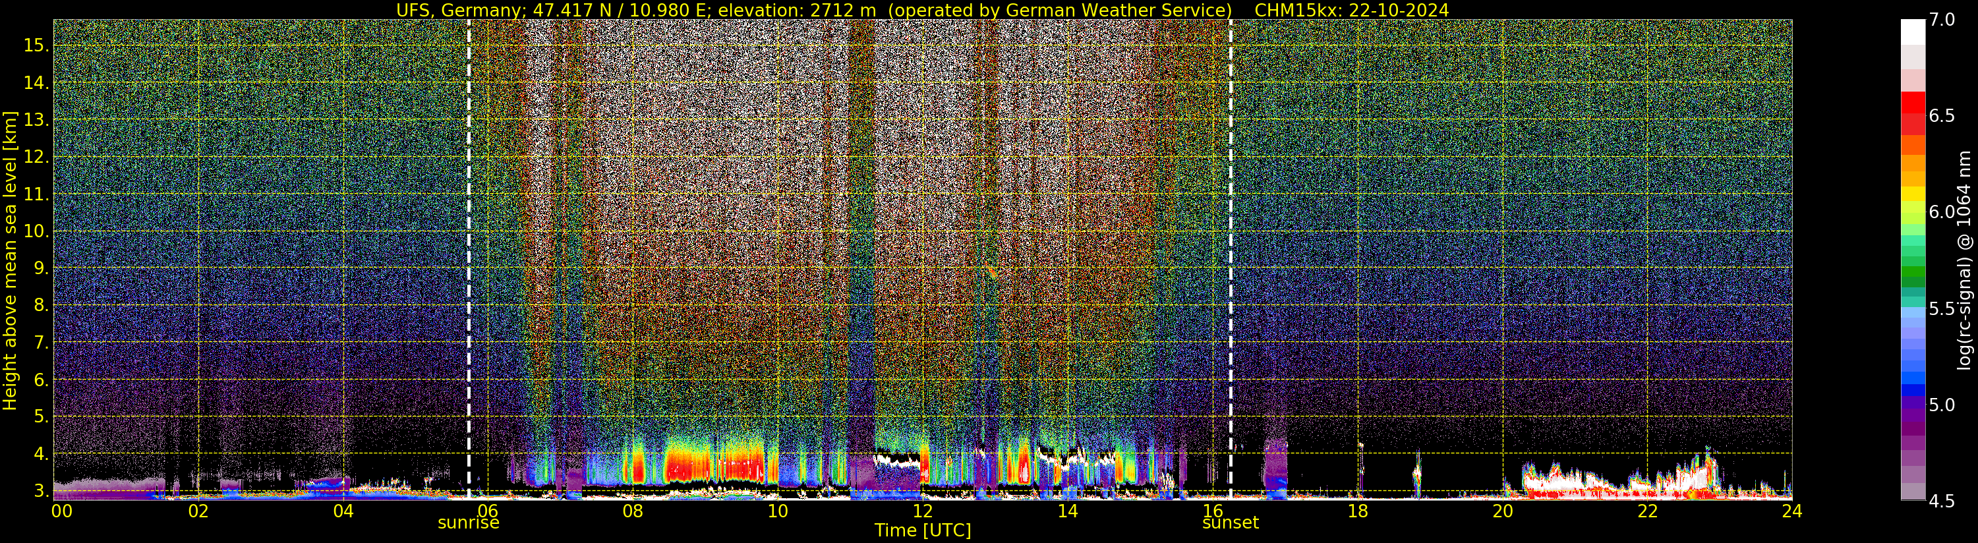The image size is (1978, 543).
Task: Click the "18" time tick label
Action: pos(1358,511)
